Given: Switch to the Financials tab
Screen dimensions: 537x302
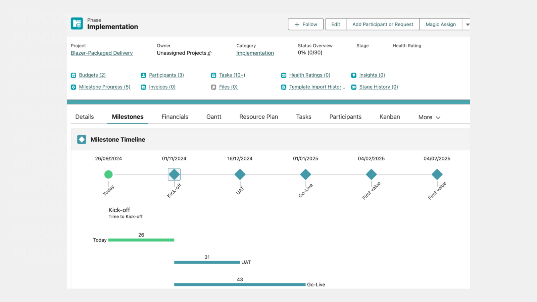Looking at the screenshot, I should point(175,117).
